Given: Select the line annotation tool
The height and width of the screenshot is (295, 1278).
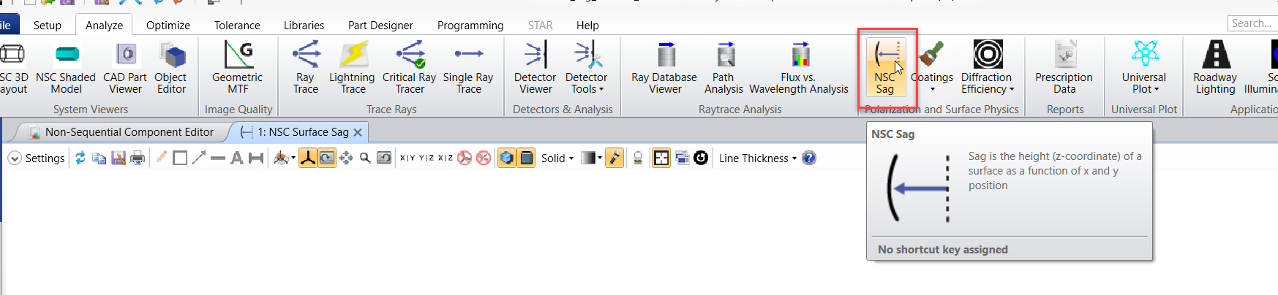Looking at the screenshot, I should tap(218, 158).
